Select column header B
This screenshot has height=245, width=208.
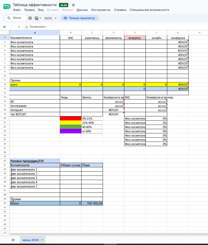click(x=71, y=33)
